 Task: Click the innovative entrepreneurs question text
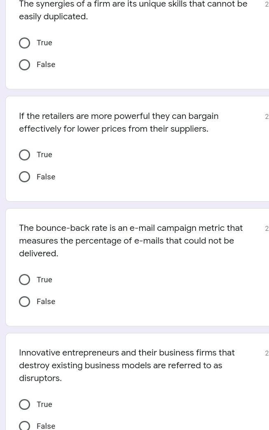[x=126, y=365]
